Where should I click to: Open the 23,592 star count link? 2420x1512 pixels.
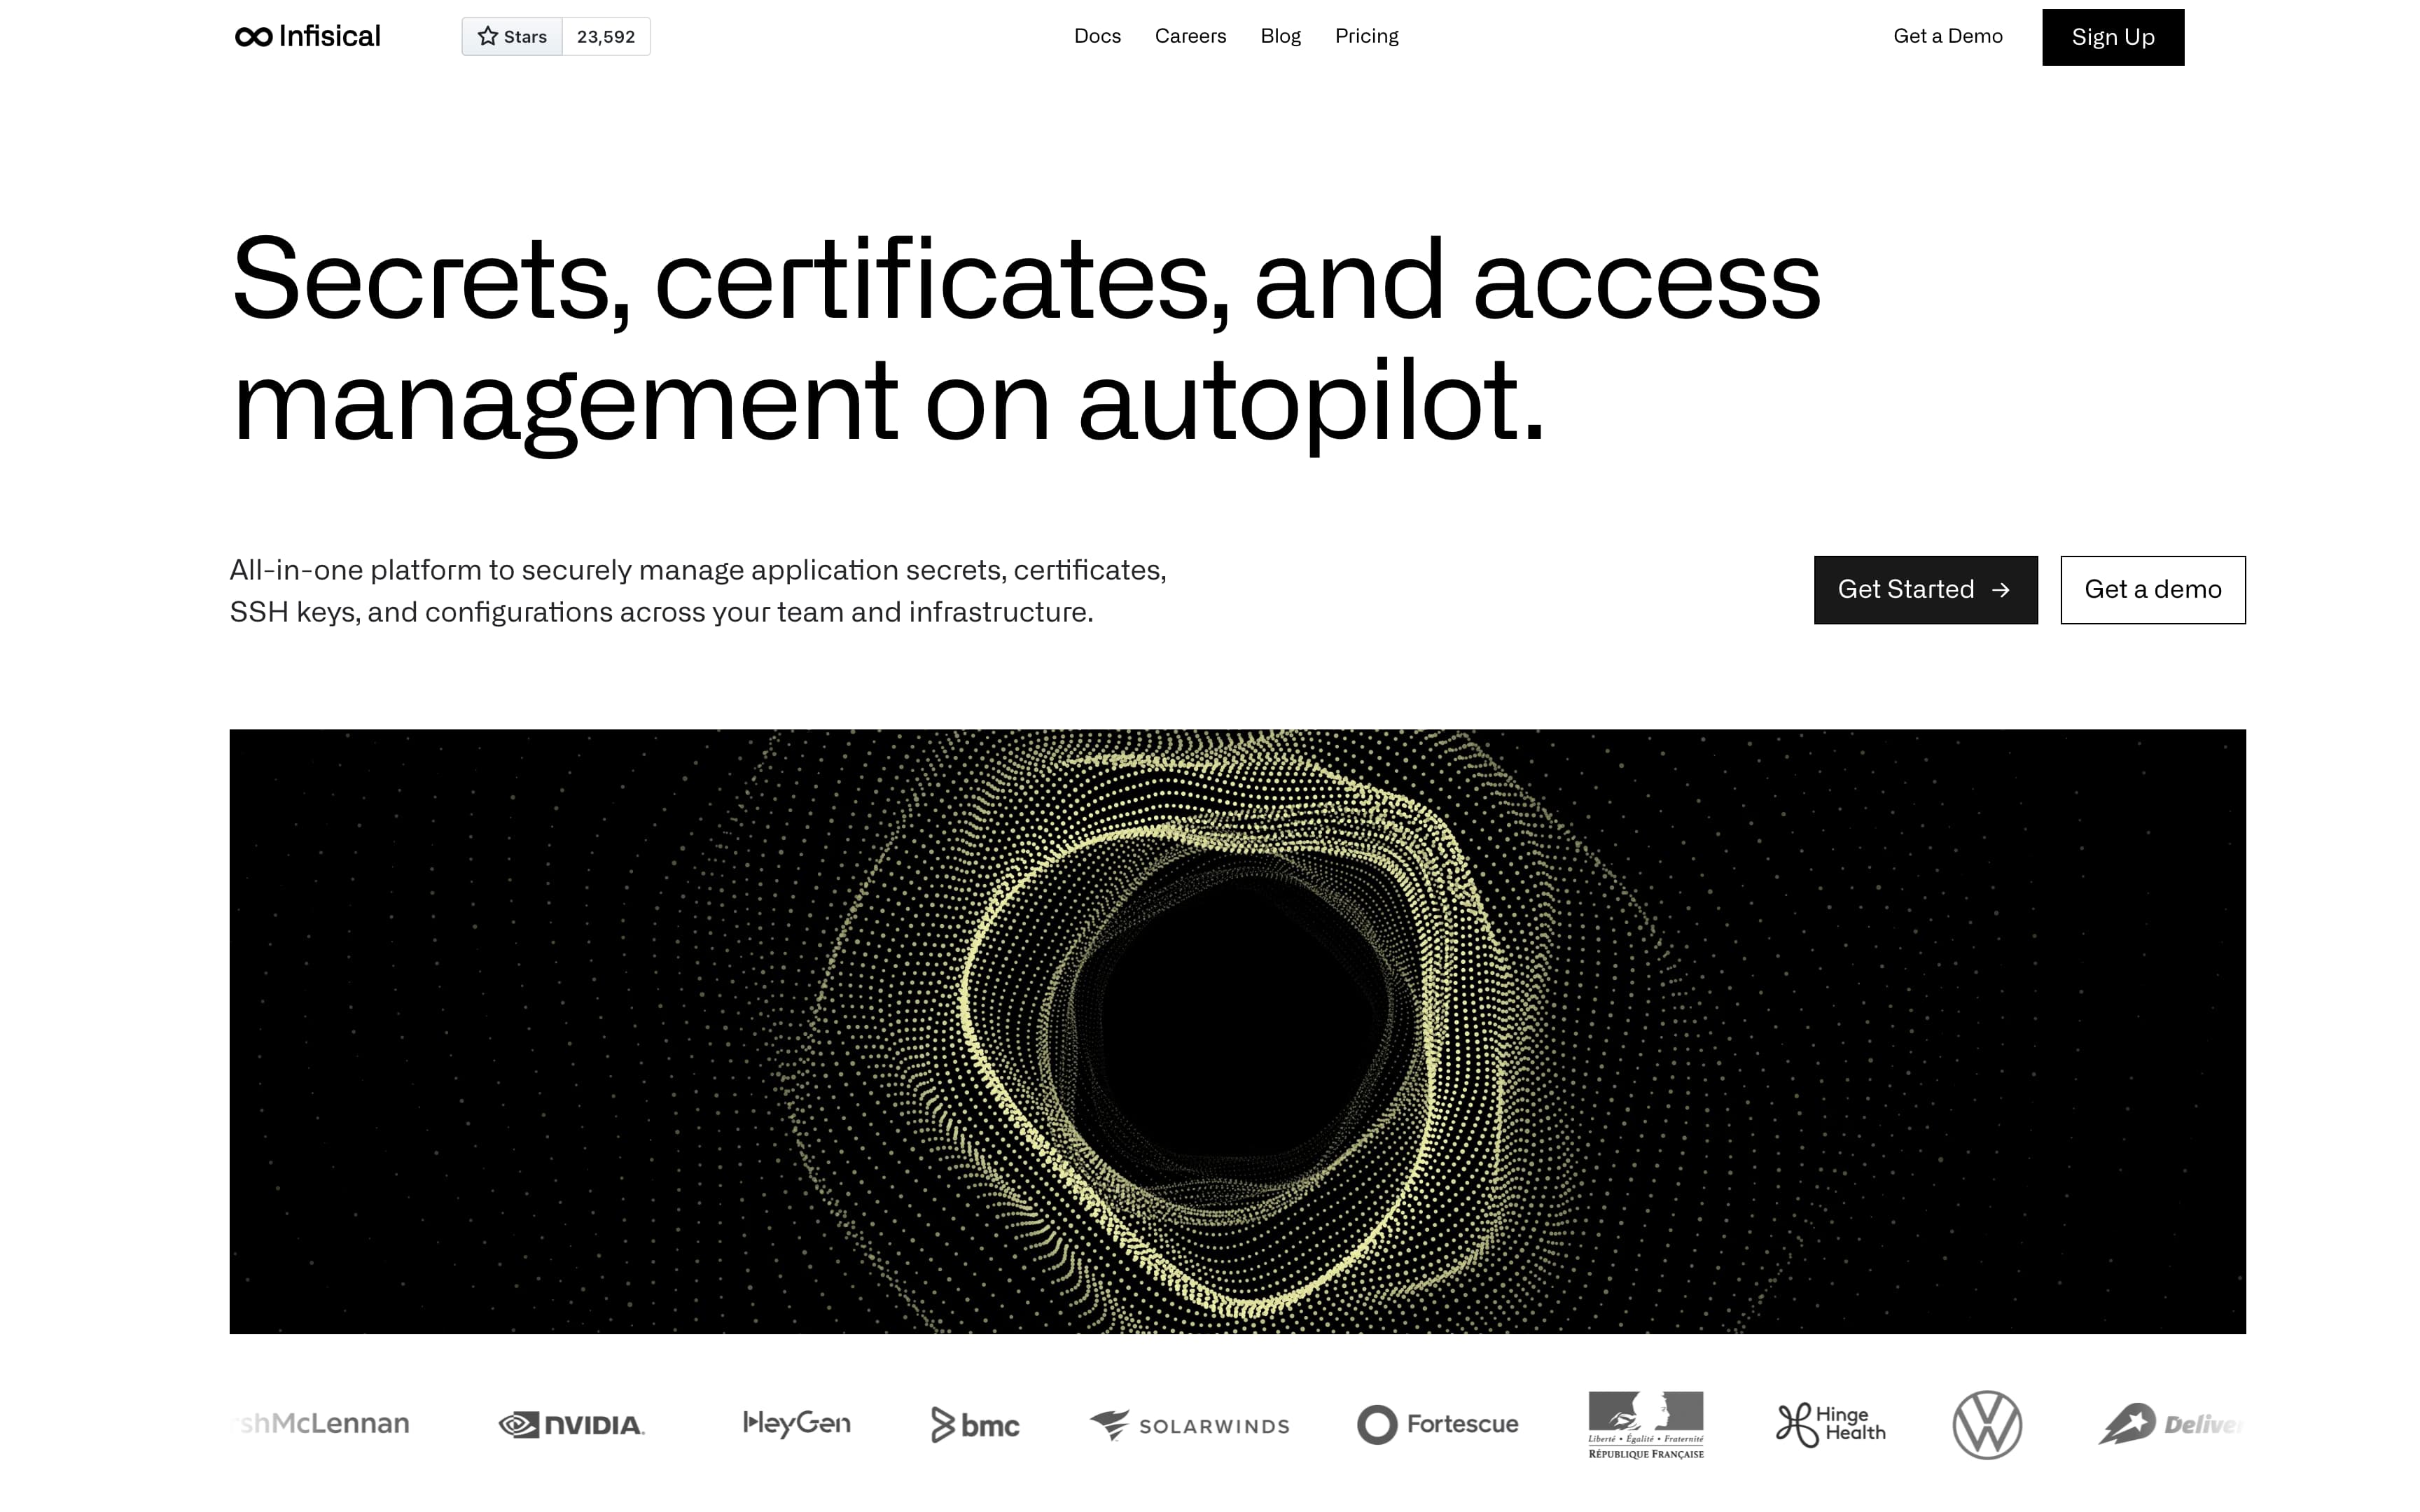pos(606,37)
